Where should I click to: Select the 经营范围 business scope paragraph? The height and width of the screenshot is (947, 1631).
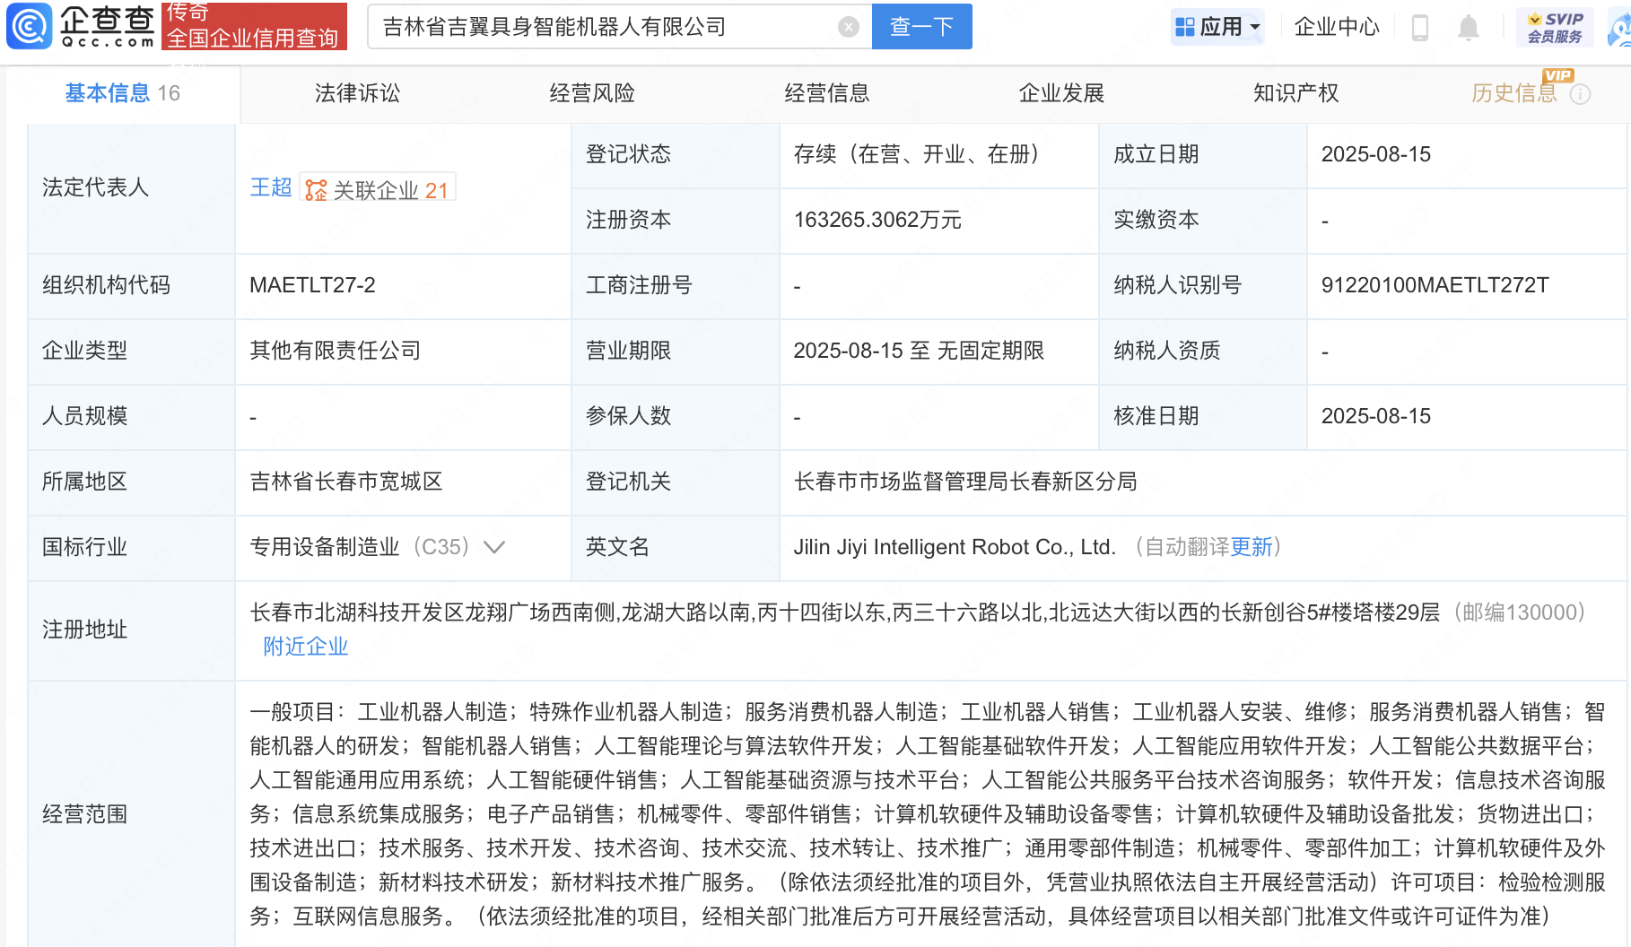coord(928,814)
